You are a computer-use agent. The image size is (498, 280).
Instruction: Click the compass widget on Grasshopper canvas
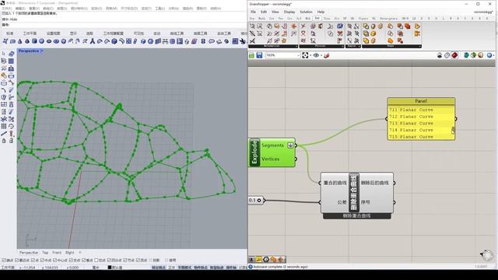coord(487,254)
